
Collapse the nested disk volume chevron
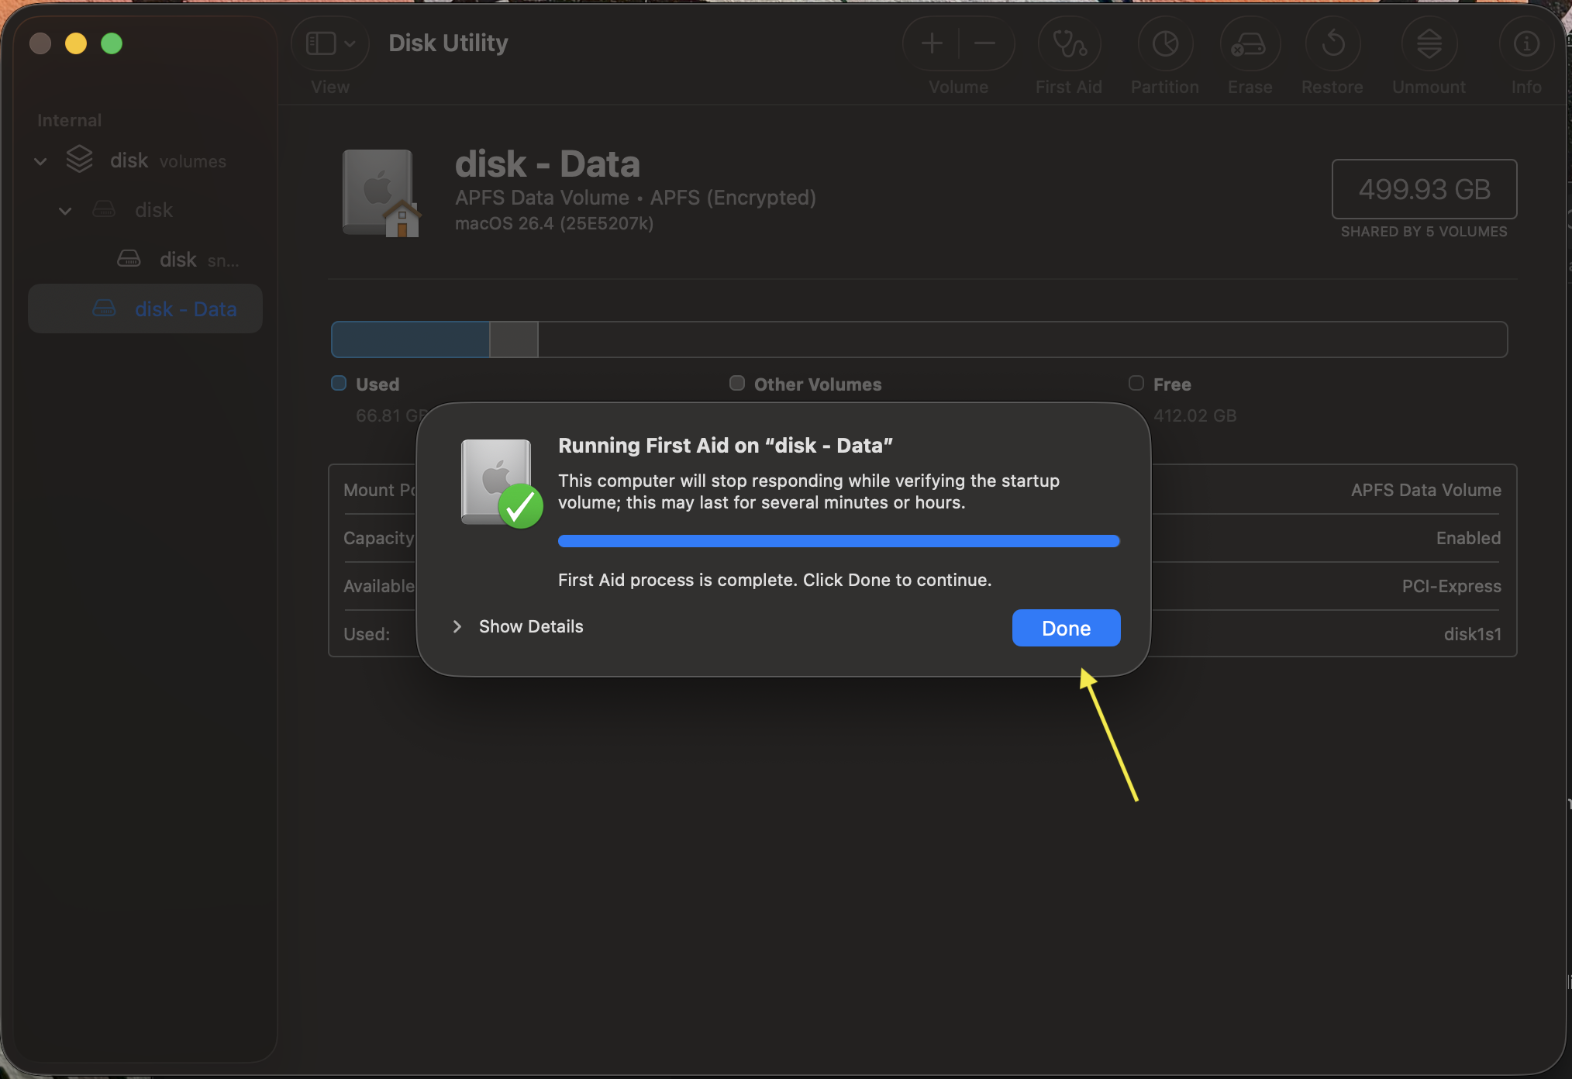pos(65,210)
